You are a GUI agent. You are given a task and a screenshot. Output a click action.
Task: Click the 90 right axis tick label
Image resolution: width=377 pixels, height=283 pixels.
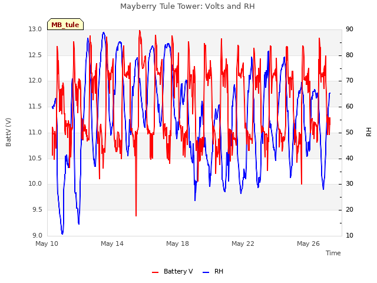(x=349, y=29)
